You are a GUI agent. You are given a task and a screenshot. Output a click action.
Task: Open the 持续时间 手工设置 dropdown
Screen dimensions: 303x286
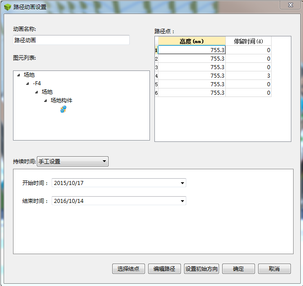click(72, 161)
